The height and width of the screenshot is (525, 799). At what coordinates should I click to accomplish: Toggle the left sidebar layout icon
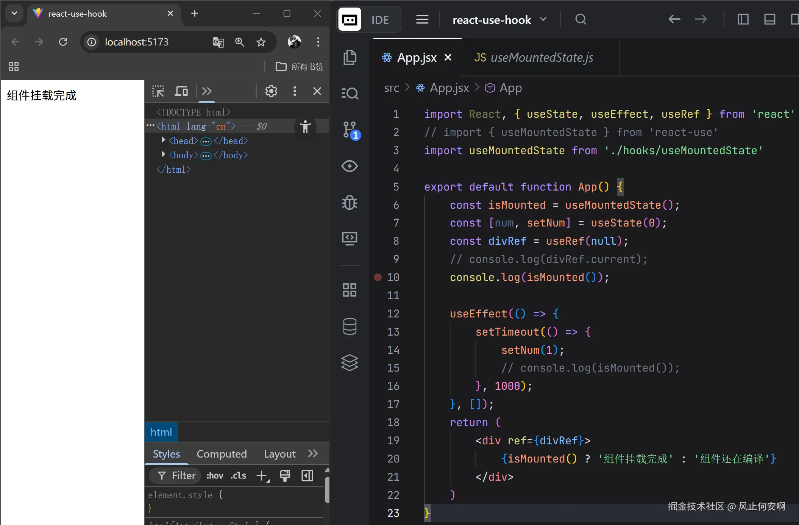(x=743, y=19)
